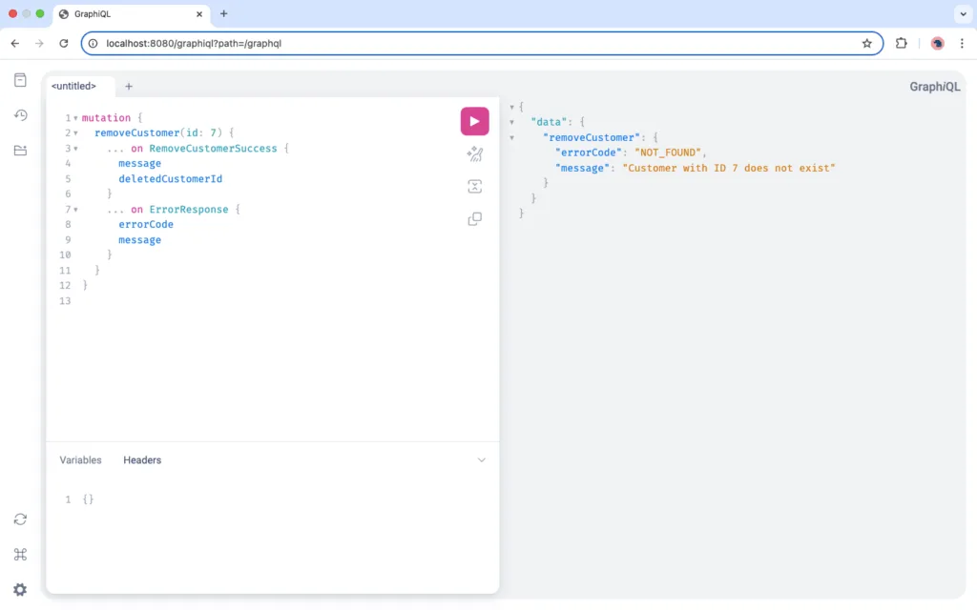Fold the mutation block on line 1

pyautogui.click(x=76, y=118)
